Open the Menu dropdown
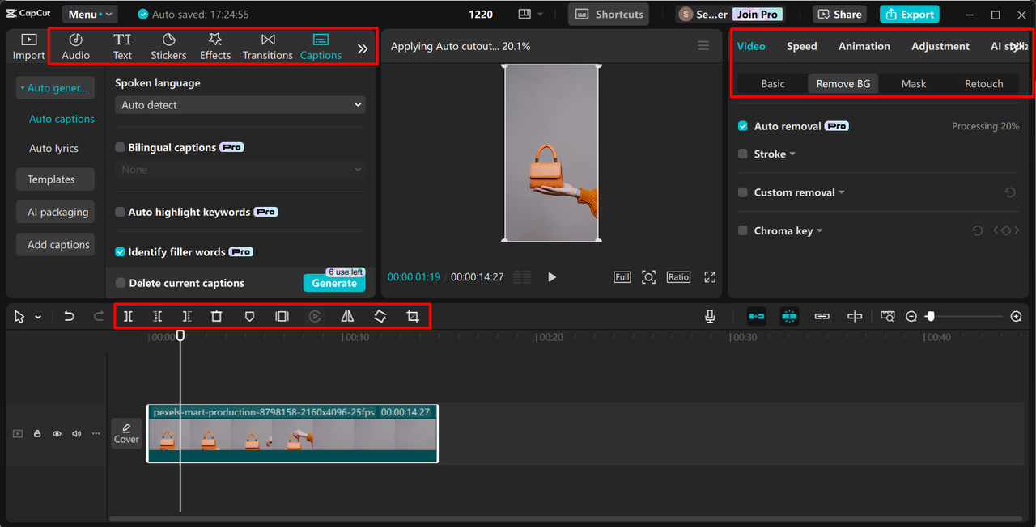 [x=89, y=15]
